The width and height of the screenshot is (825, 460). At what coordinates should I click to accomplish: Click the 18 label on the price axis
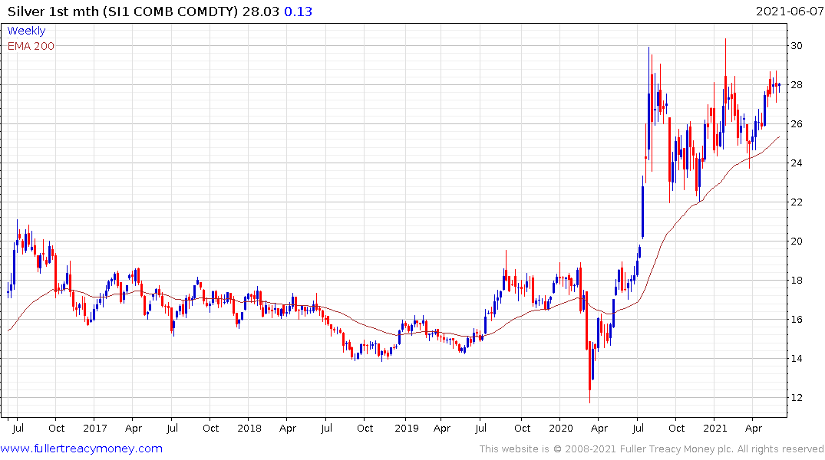(797, 280)
